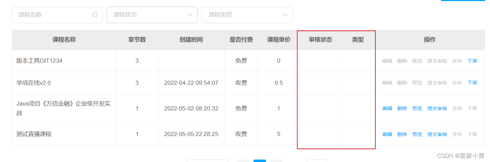Click 编辑 for 版本工具GIT1234
Image resolution: width=490 pixels, height=162 pixels.
387,61
